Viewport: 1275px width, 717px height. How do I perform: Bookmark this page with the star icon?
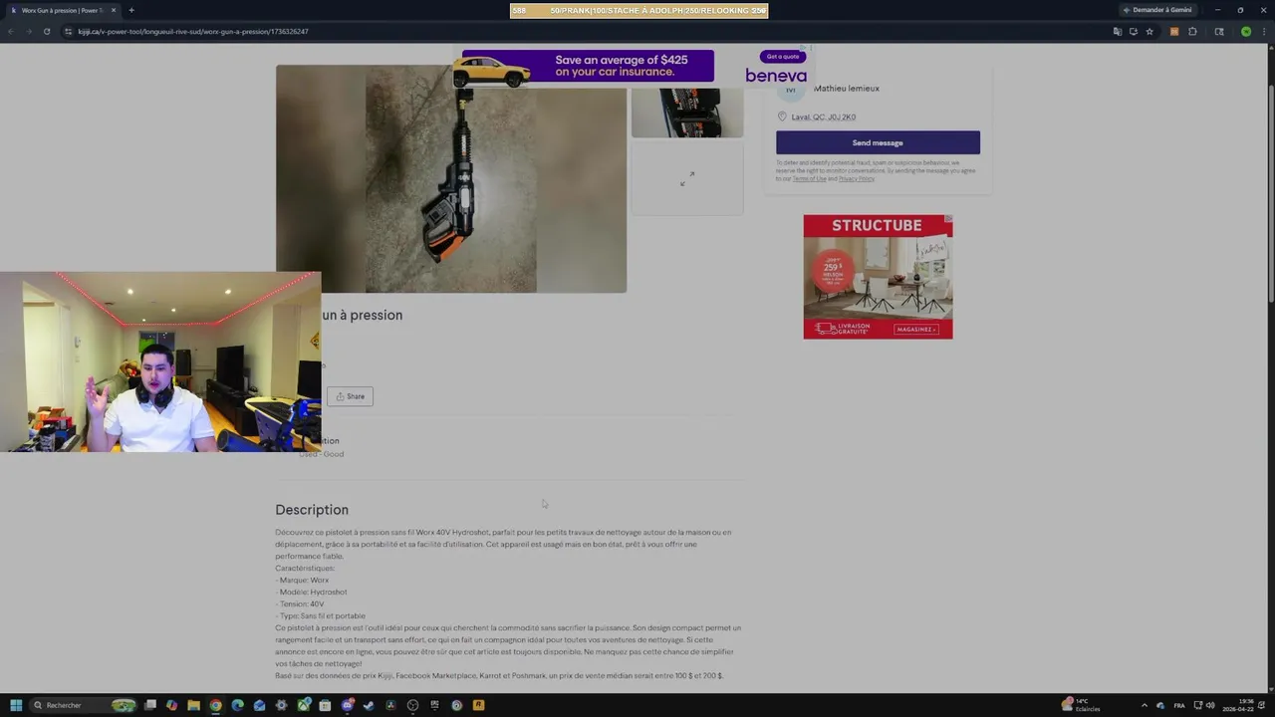click(x=1149, y=32)
